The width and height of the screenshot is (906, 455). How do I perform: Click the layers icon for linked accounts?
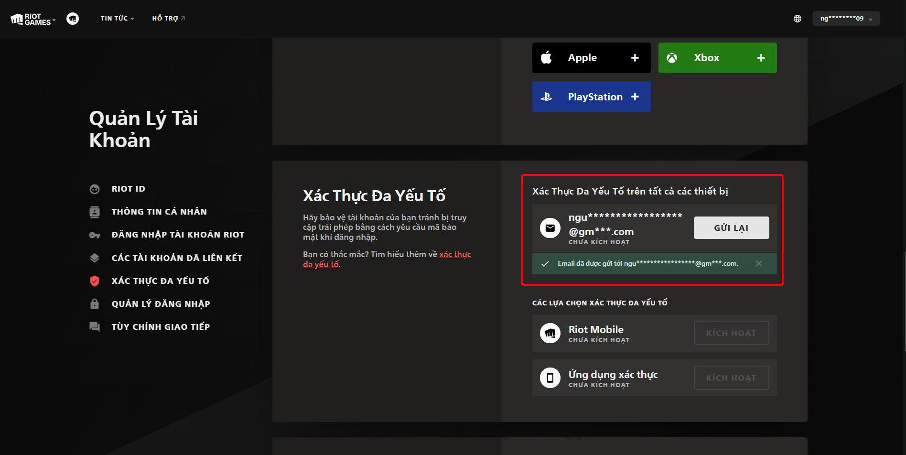coord(95,258)
